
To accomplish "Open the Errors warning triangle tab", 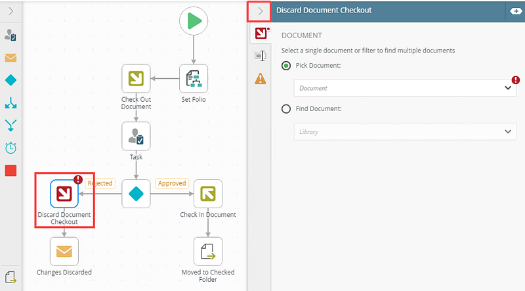I will tap(261, 79).
